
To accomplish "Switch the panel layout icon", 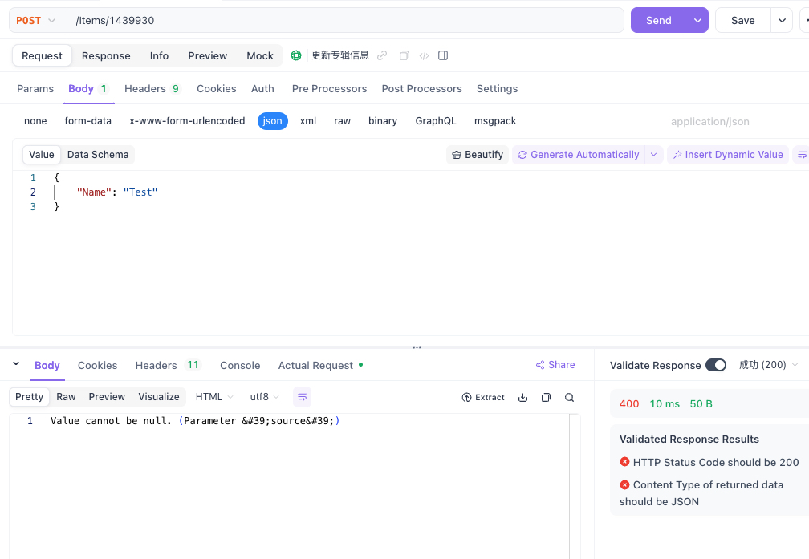I will click(443, 55).
